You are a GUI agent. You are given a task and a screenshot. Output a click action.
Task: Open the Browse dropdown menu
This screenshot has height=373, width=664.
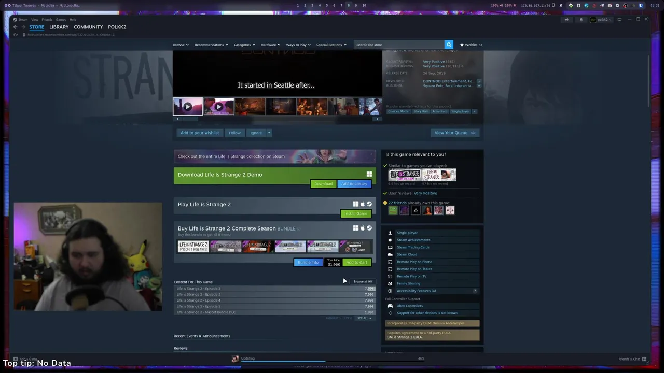181,45
